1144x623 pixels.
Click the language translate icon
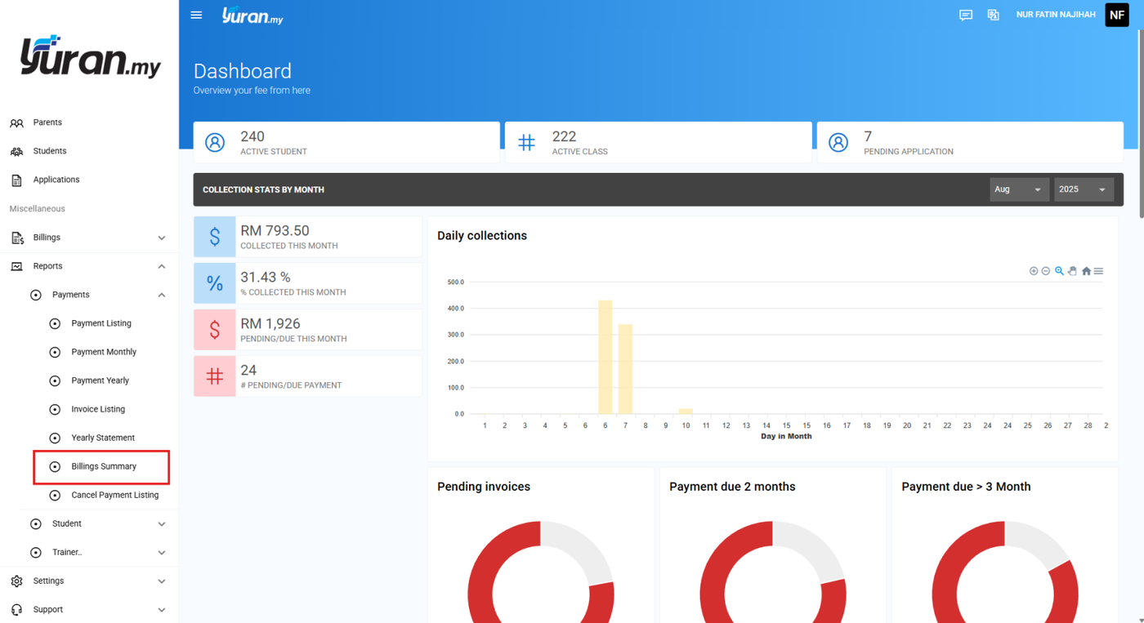(993, 15)
